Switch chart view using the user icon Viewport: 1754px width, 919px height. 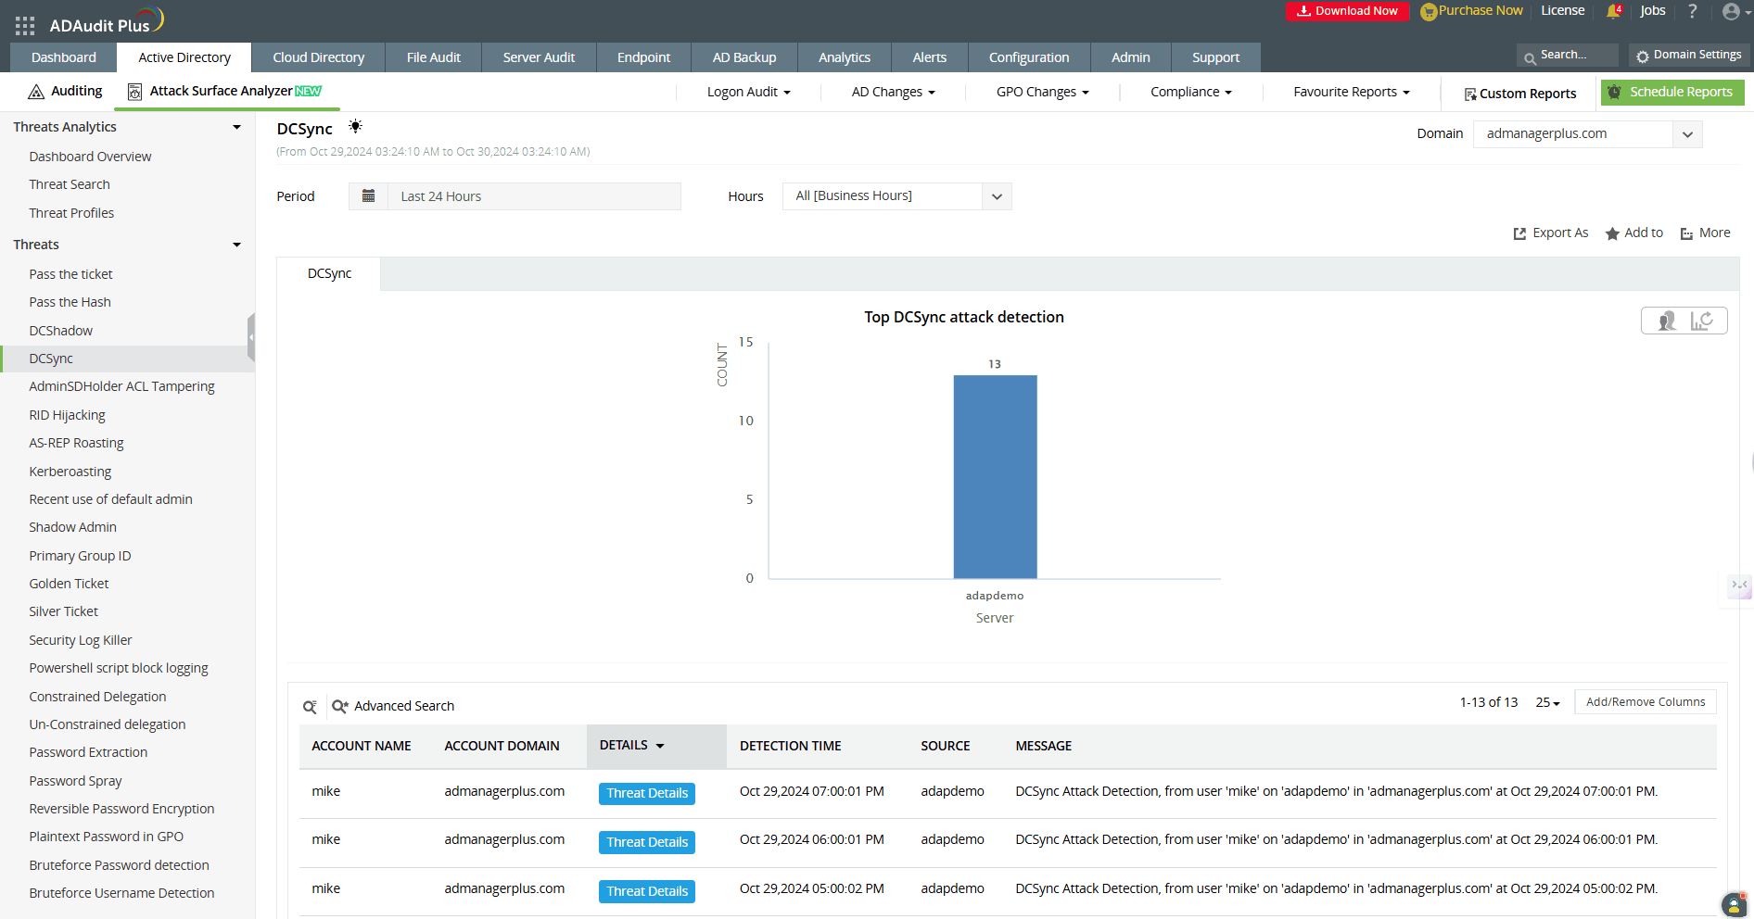1667,321
